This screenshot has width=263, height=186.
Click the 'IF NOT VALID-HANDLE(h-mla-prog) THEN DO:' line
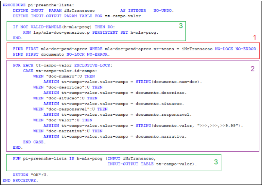pyautogui.click(x=64, y=27)
